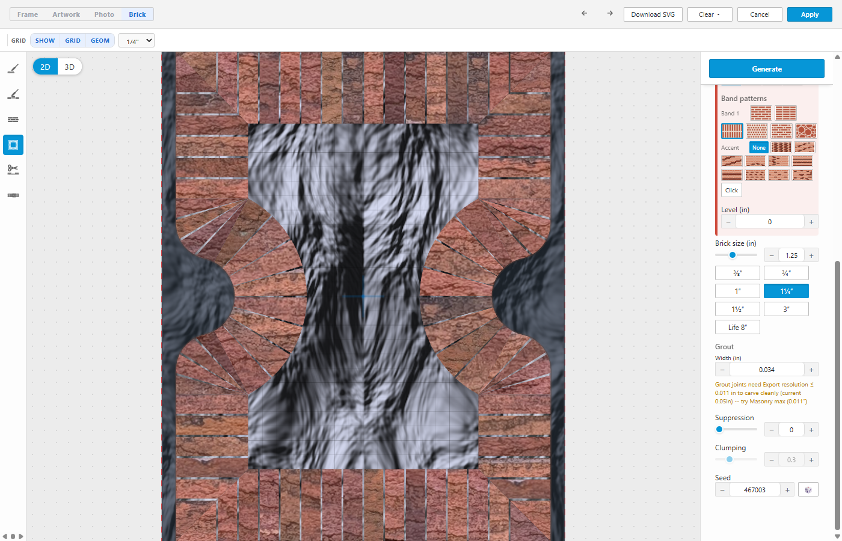Click the Generate button

coord(767,69)
